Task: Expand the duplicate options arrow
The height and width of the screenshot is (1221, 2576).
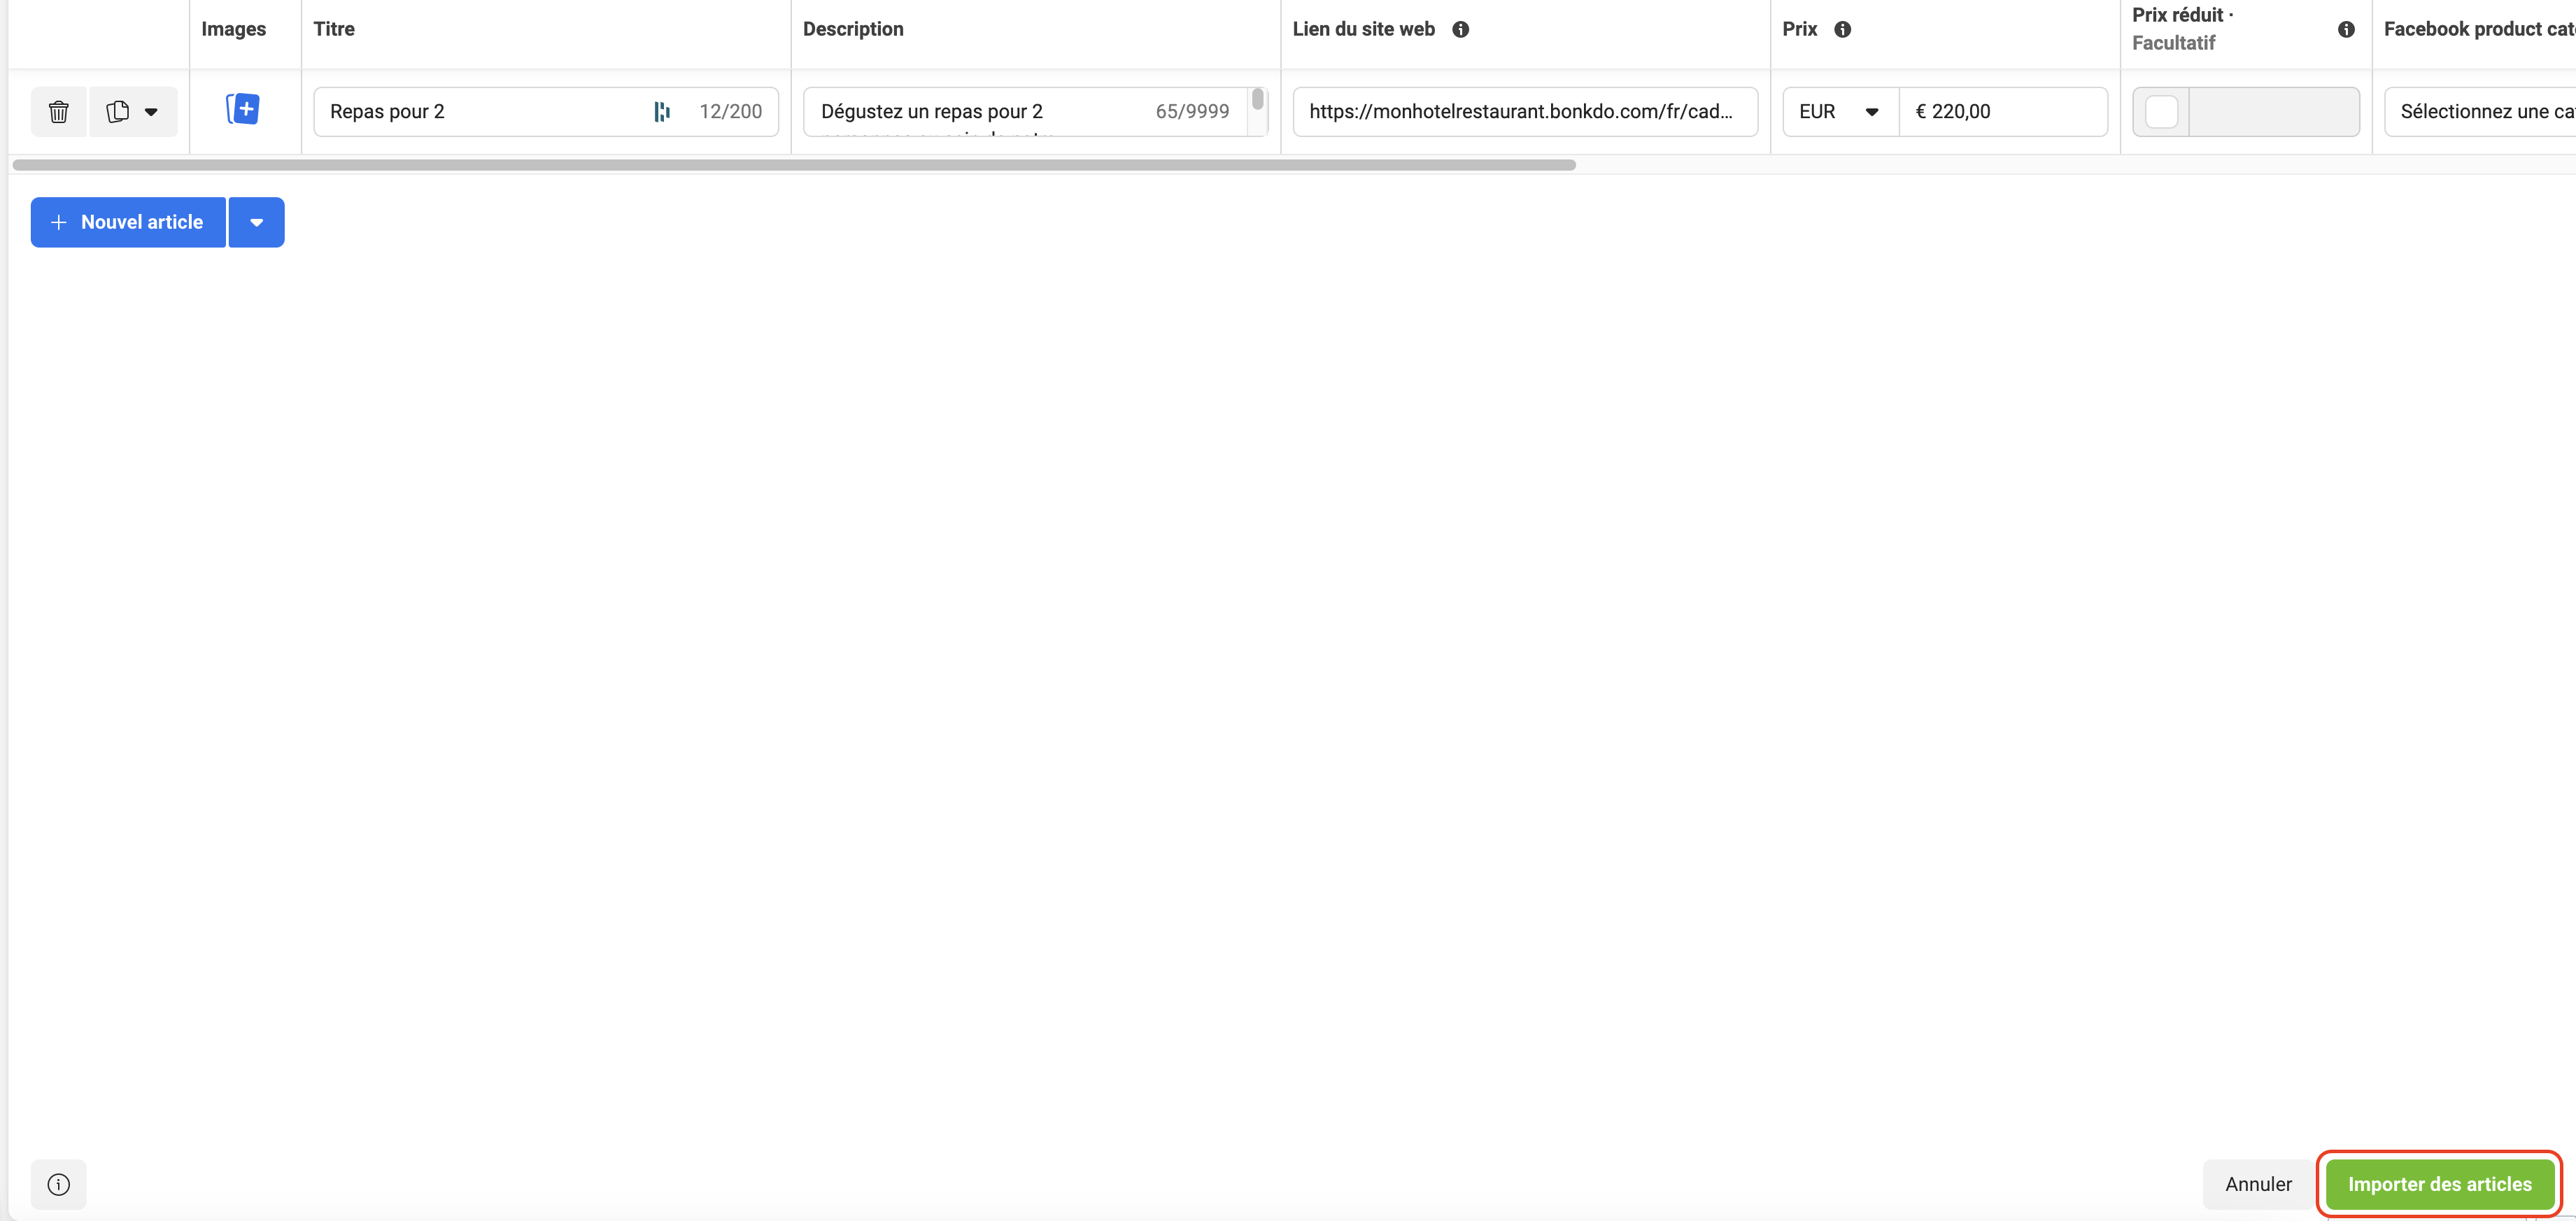Action: [151, 112]
